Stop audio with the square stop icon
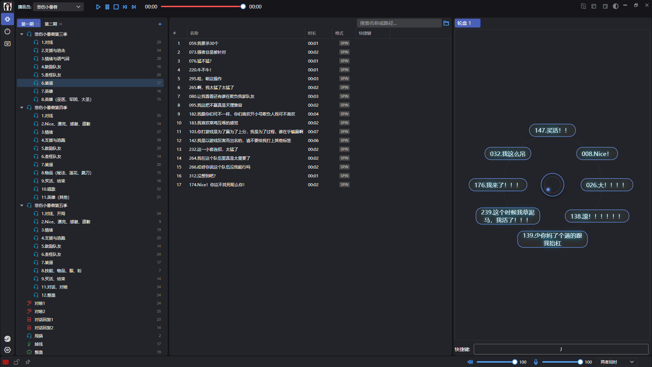This screenshot has width=652, height=367. (116, 7)
